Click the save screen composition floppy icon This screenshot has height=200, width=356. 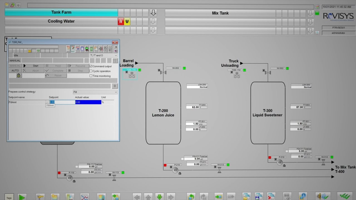click(x=259, y=197)
